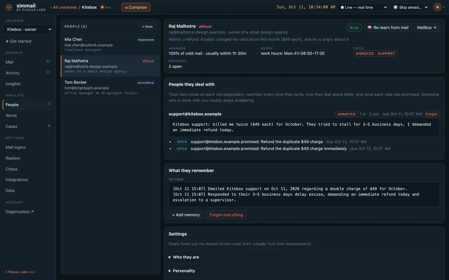
Task: Add a new person with + New
Action: pos(147,26)
